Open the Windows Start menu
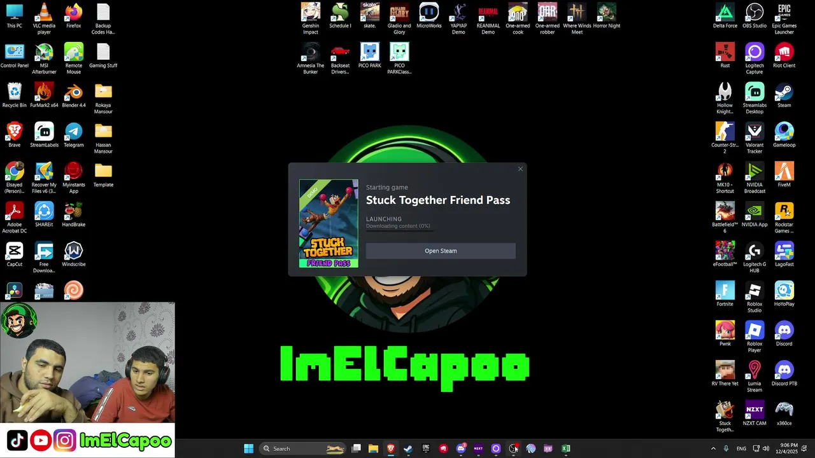This screenshot has height=458, width=815. click(249, 448)
